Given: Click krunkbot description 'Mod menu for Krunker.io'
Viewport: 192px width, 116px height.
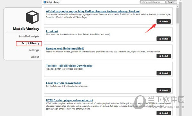Looking at the screenshot, I should 78,35.
